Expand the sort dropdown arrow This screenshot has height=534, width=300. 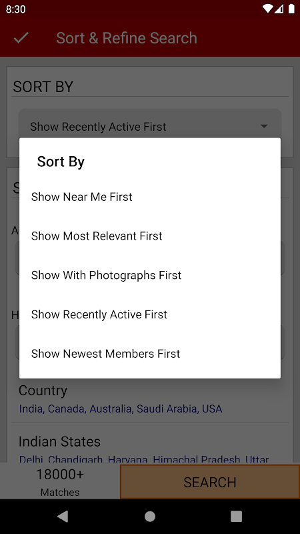(264, 126)
